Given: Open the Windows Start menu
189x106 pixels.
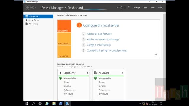Looking at the screenshot, I should (x=27, y=103).
